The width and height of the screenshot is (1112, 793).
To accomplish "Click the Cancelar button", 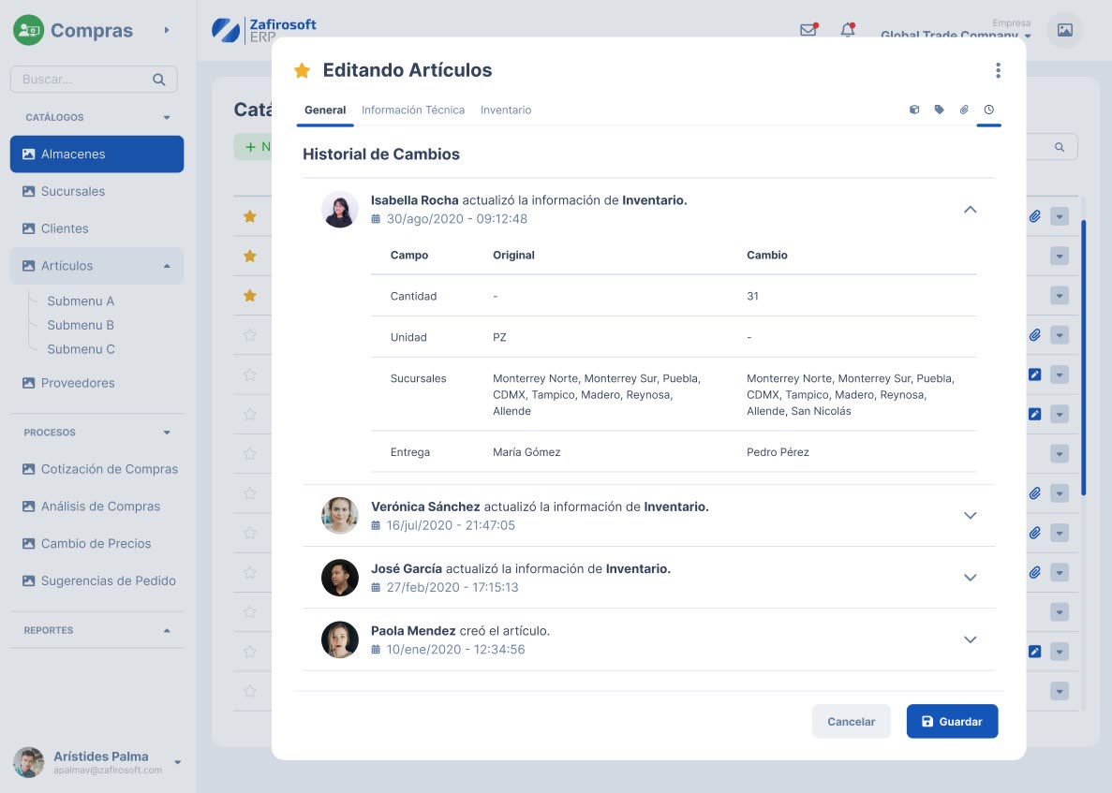I will [851, 722].
